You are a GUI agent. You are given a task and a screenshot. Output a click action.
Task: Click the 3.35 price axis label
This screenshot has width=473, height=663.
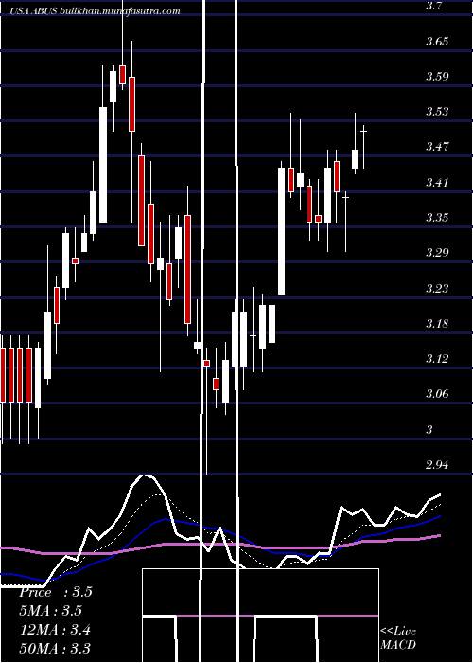[437, 218]
